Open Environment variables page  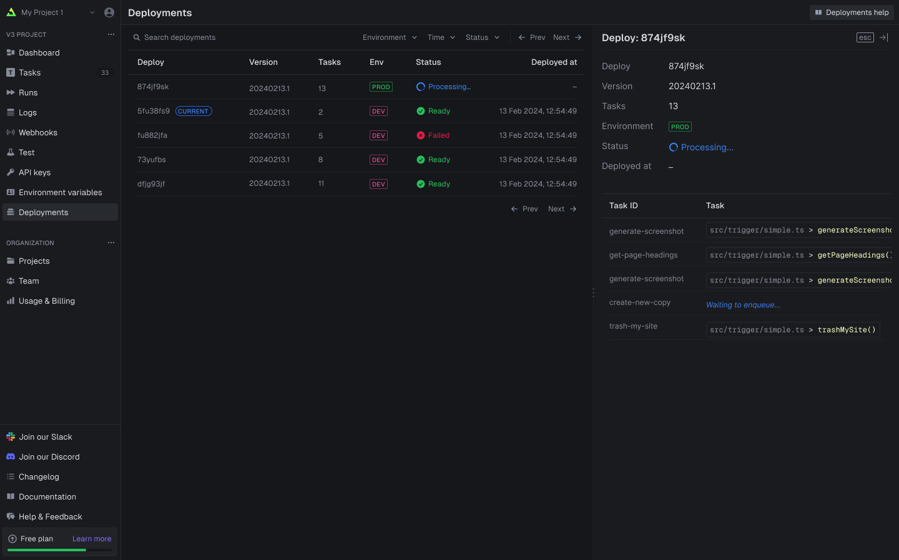(x=60, y=193)
